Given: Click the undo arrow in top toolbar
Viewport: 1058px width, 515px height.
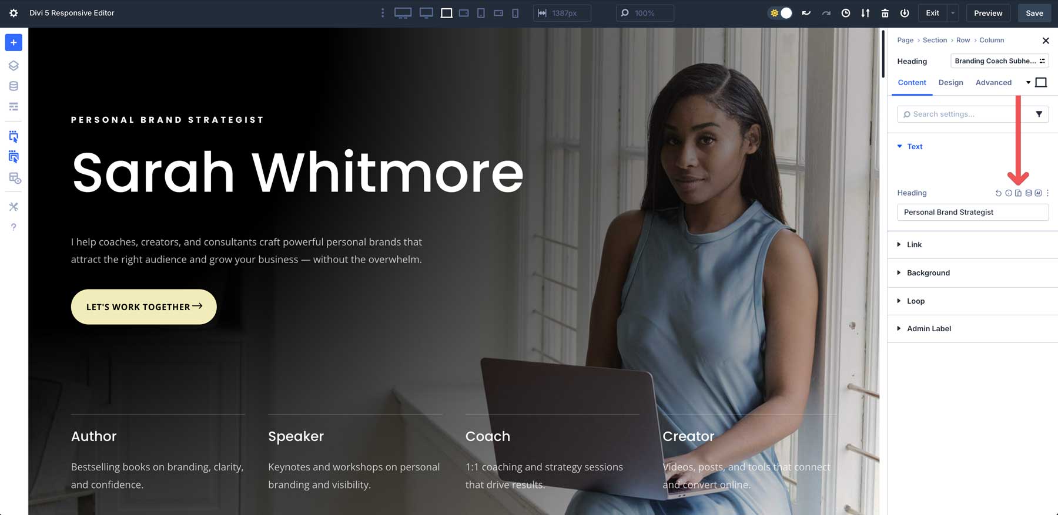Looking at the screenshot, I should 806,13.
